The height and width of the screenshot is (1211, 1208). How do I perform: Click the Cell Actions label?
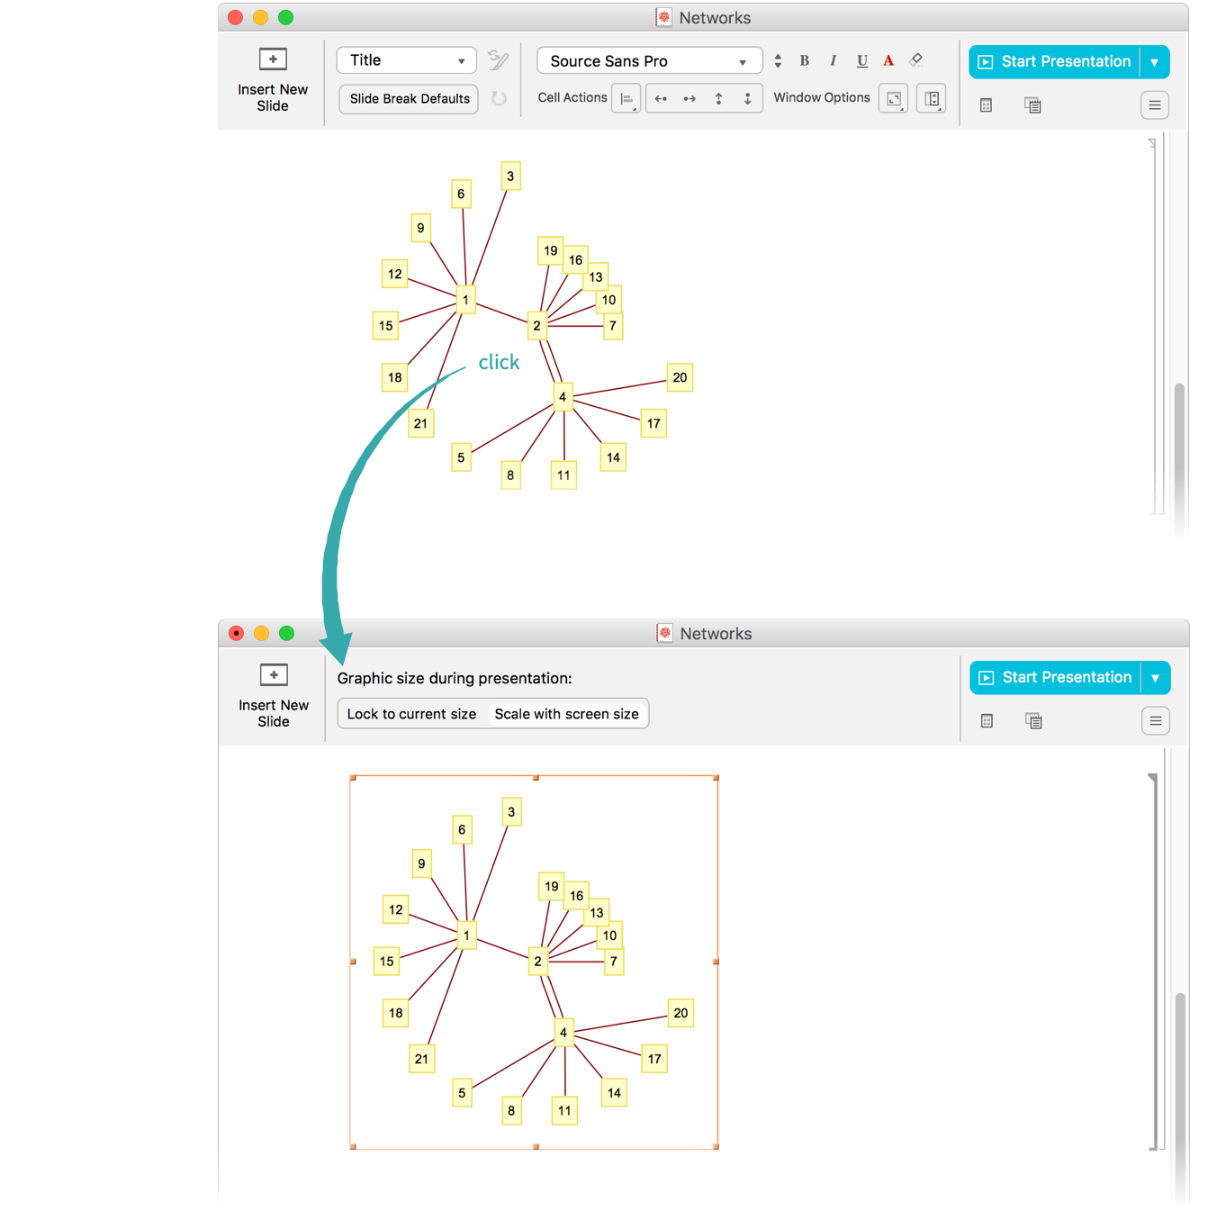point(572,97)
